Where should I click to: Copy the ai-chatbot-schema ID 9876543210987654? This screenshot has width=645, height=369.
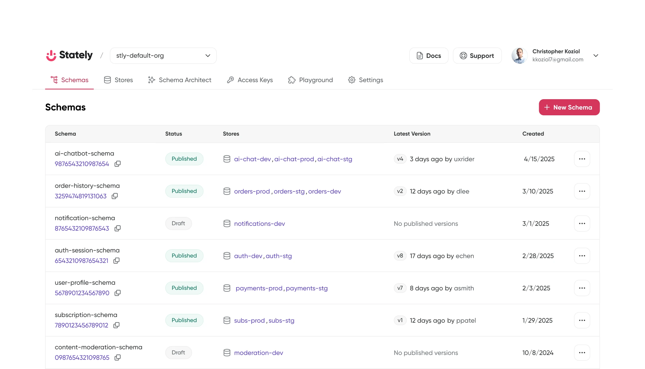(117, 164)
